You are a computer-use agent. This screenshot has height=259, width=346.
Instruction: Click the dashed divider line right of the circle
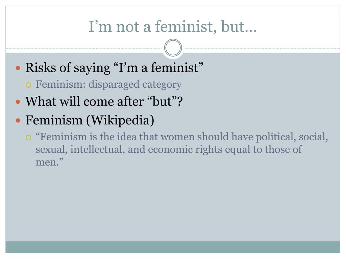[262, 48]
